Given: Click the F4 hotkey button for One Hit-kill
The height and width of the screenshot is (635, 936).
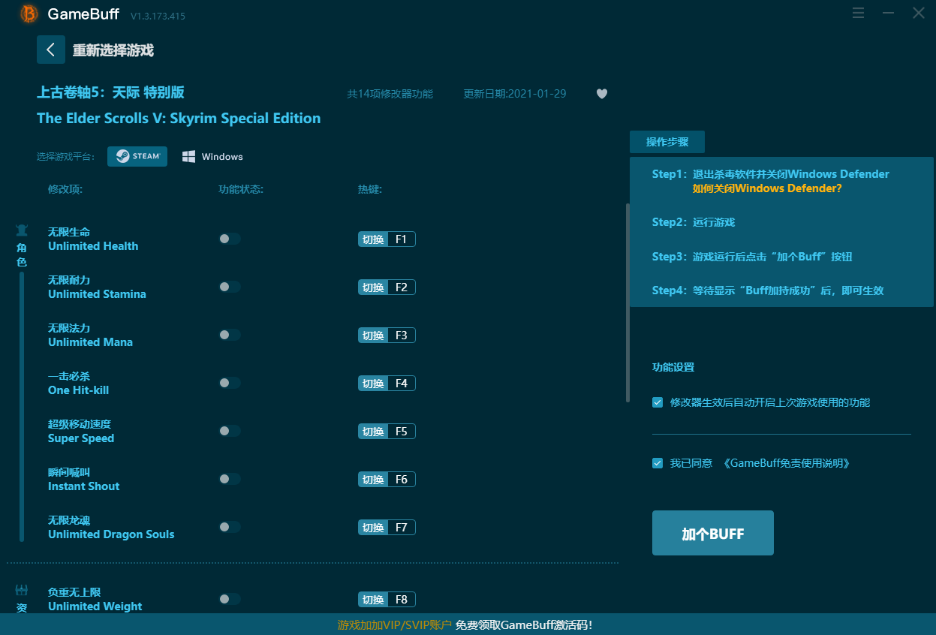Looking at the screenshot, I should click(387, 384).
